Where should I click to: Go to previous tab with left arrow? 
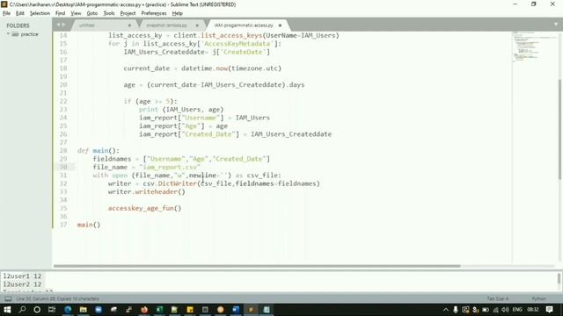(59, 25)
